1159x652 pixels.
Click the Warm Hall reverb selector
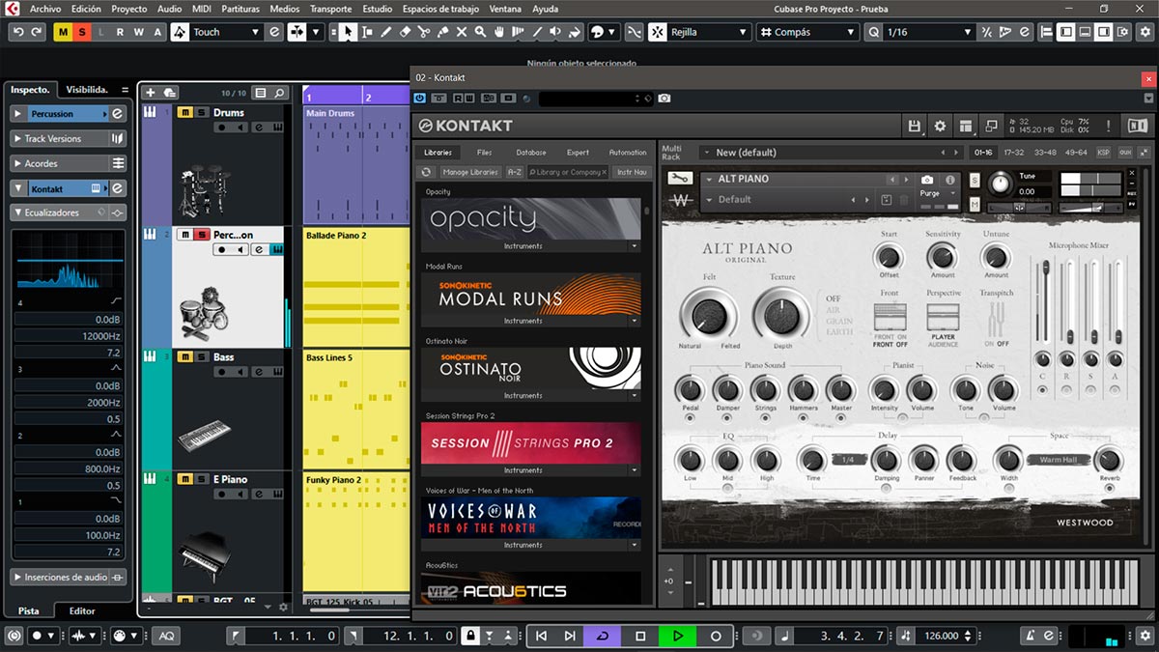click(x=1058, y=460)
